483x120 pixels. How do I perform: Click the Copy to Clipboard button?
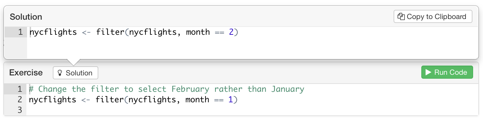[x=433, y=16]
